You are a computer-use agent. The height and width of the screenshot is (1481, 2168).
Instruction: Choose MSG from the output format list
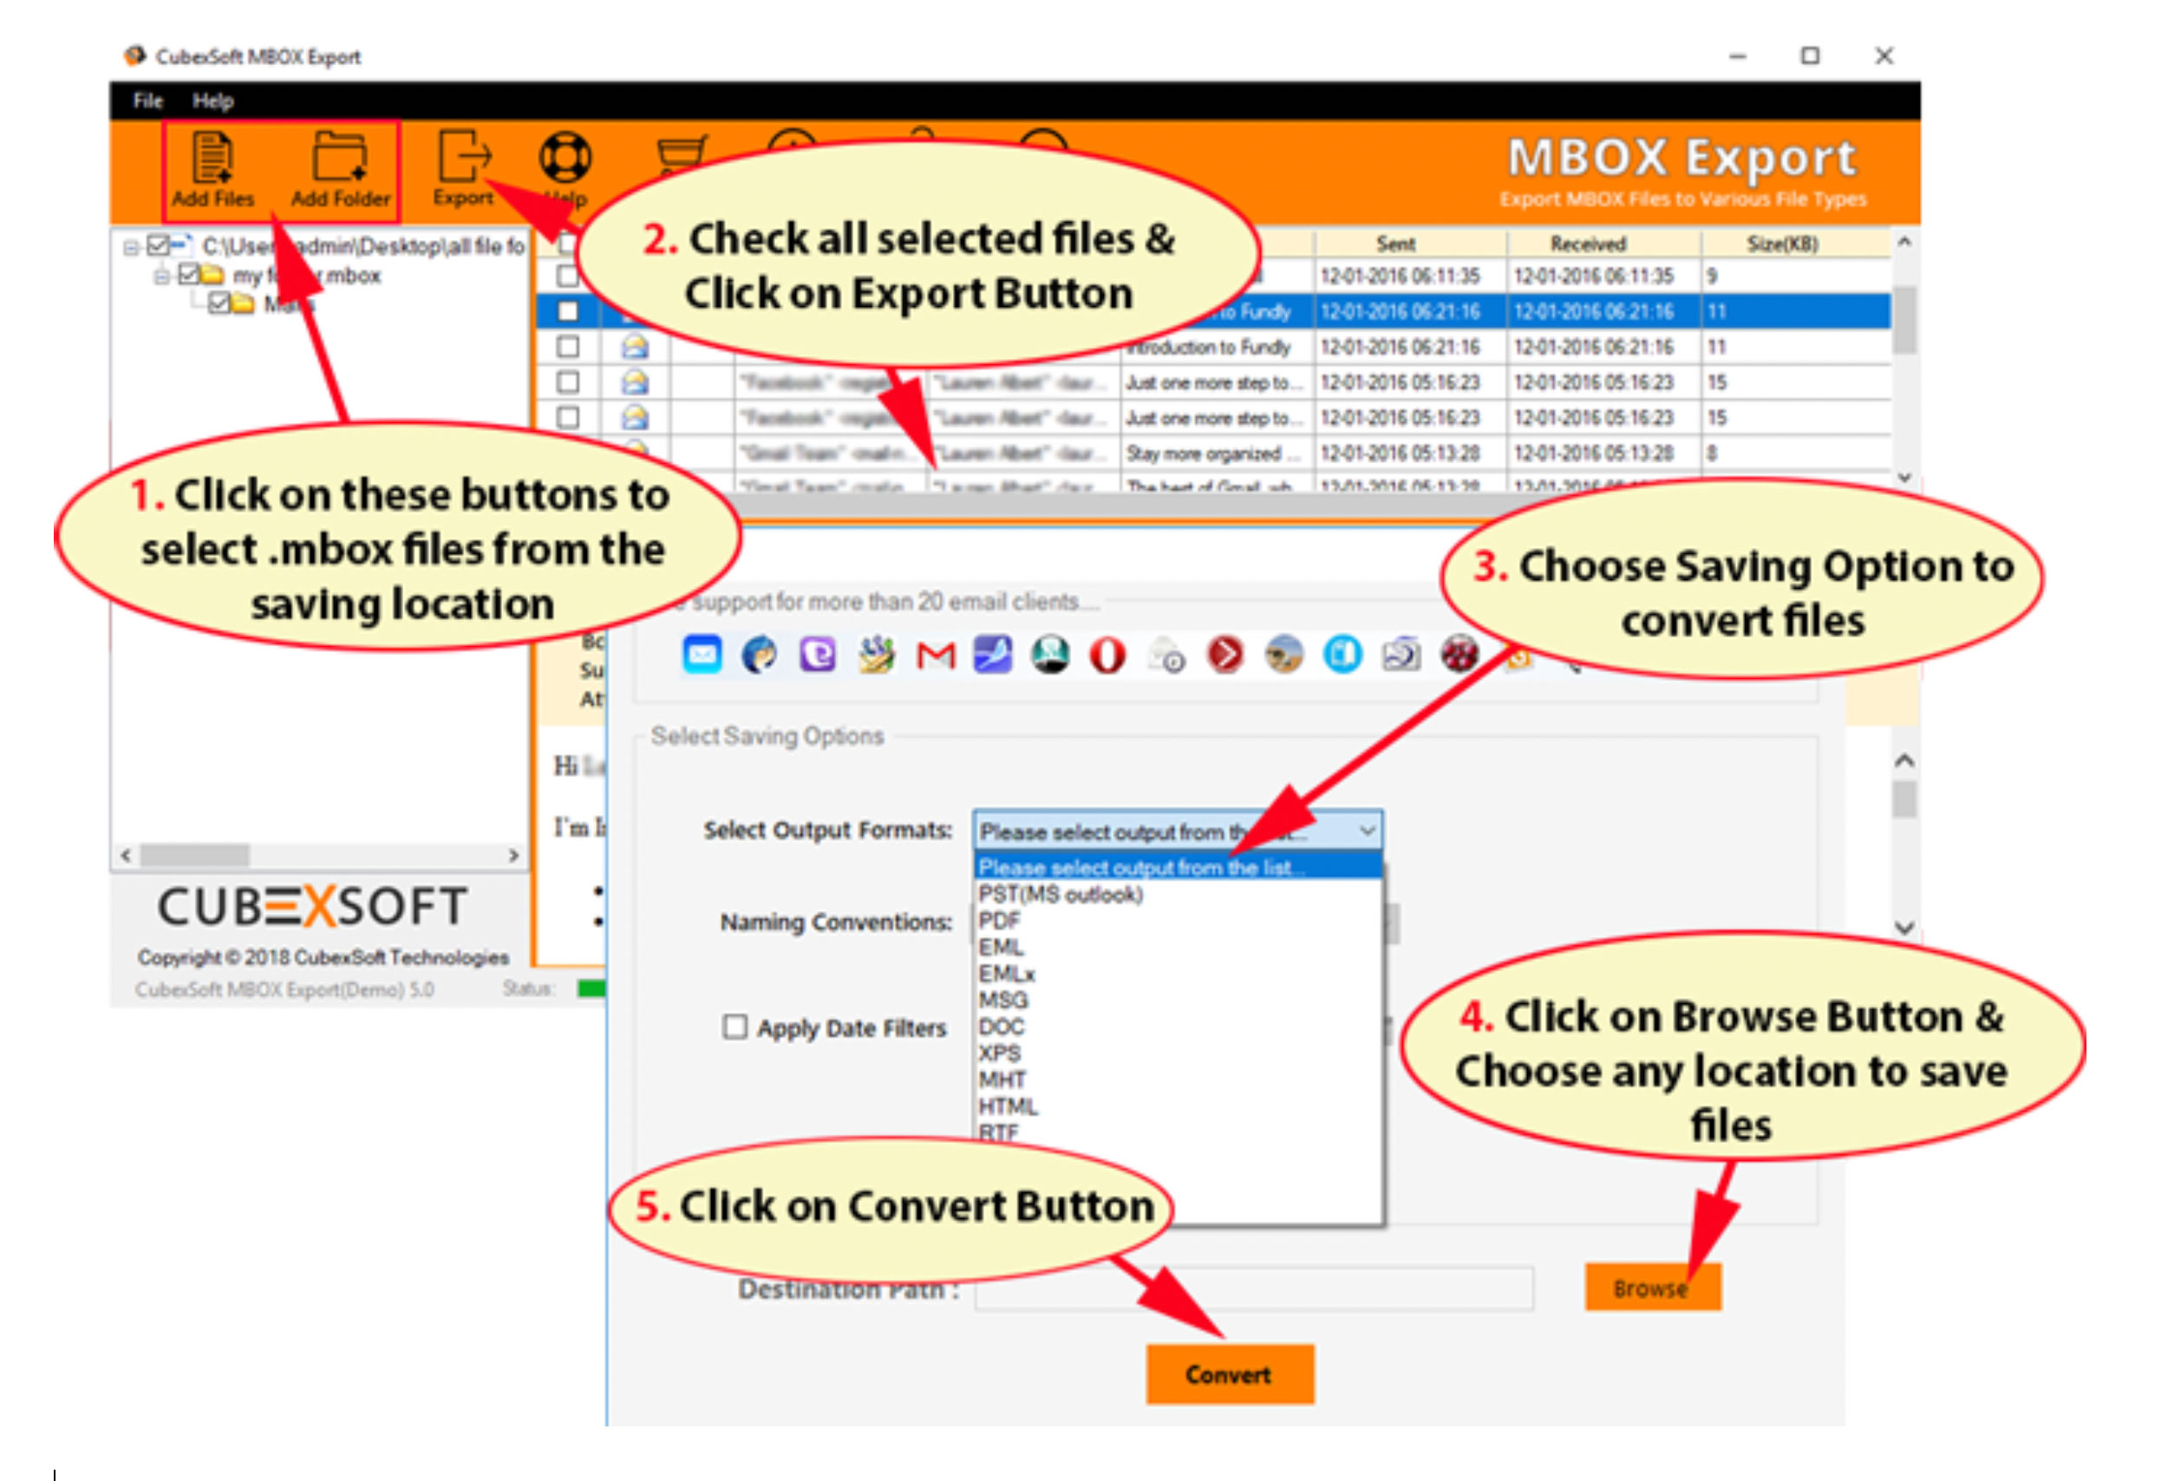coord(1002,1000)
